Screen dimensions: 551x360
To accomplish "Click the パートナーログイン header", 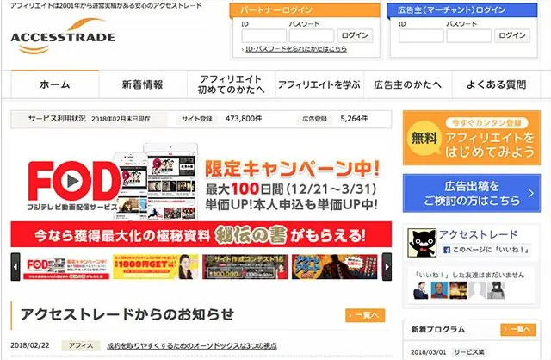I will click(305, 10).
